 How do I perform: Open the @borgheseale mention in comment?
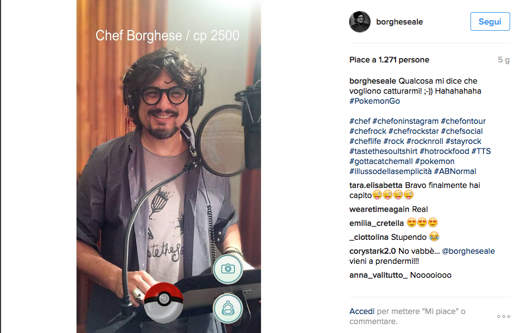pyautogui.click(x=468, y=251)
